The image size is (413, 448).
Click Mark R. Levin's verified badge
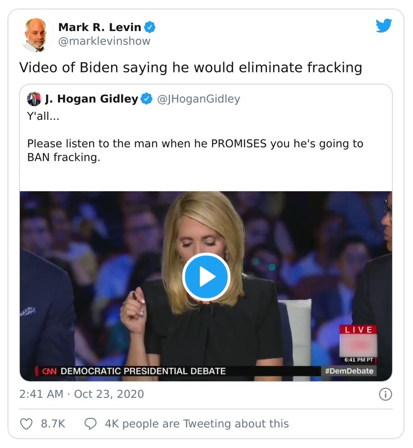150,27
